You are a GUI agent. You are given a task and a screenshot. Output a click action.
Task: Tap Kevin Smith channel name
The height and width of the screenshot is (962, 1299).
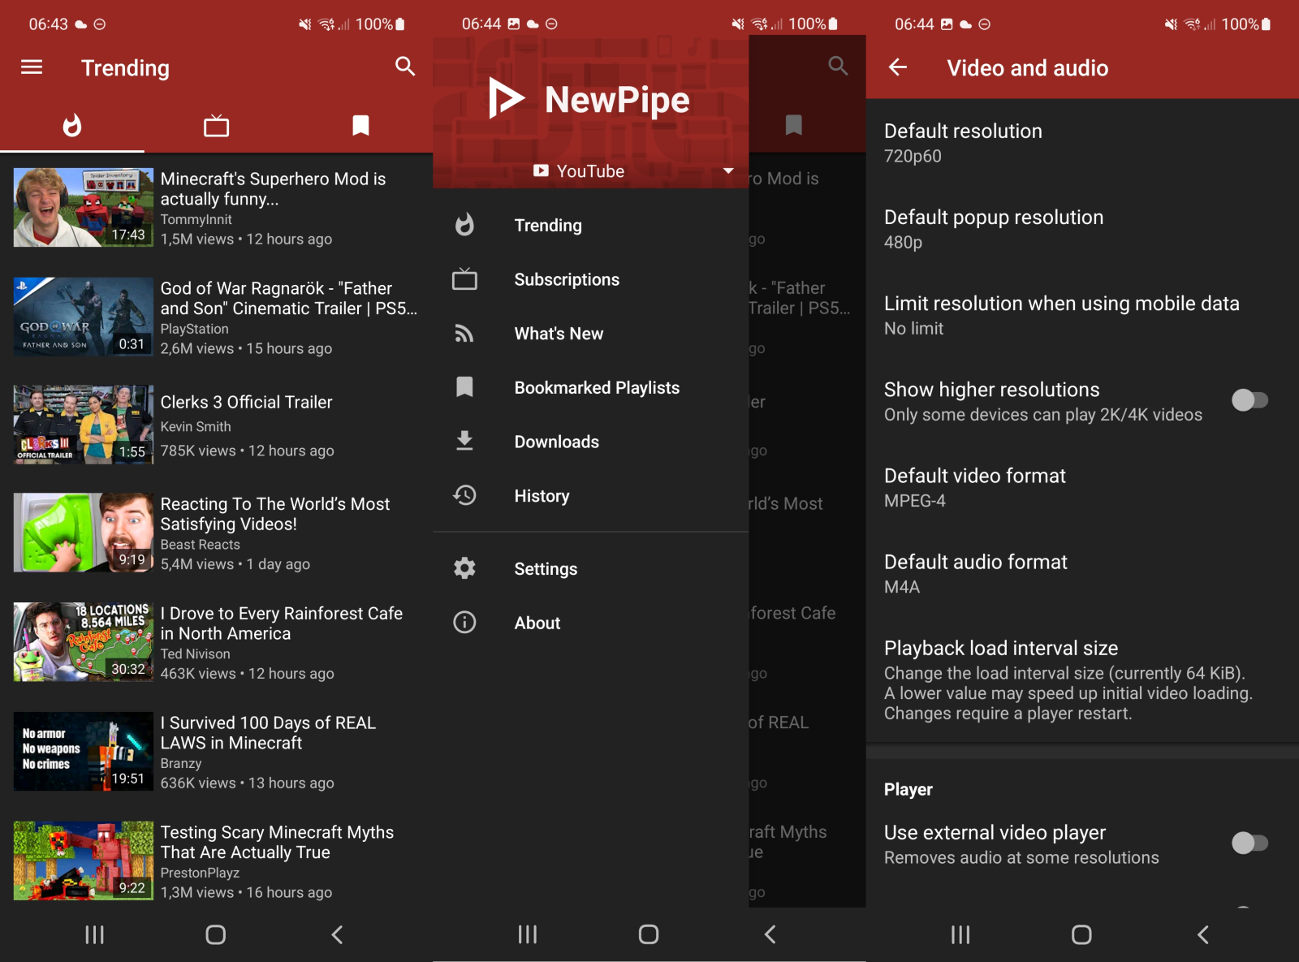point(196,426)
